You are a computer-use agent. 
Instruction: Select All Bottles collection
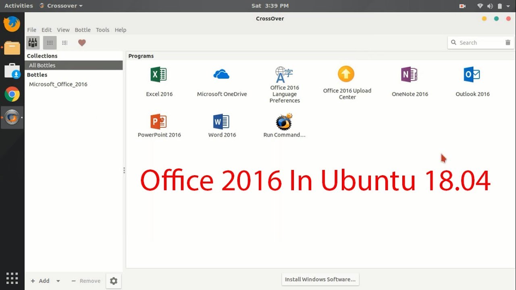pyautogui.click(x=74, y=65)
